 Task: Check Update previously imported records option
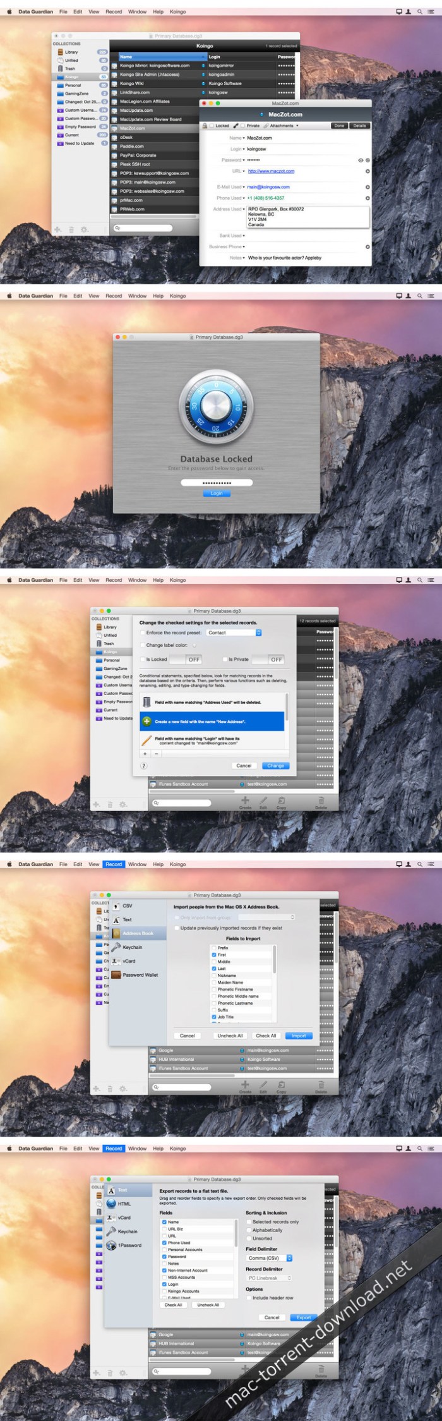click(177, 928)
